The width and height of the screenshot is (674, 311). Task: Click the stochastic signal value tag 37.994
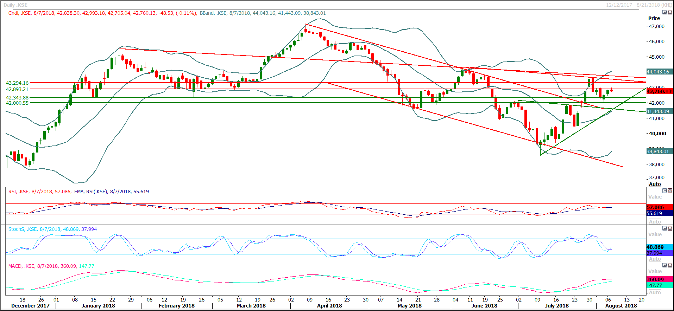coord(660,253)
